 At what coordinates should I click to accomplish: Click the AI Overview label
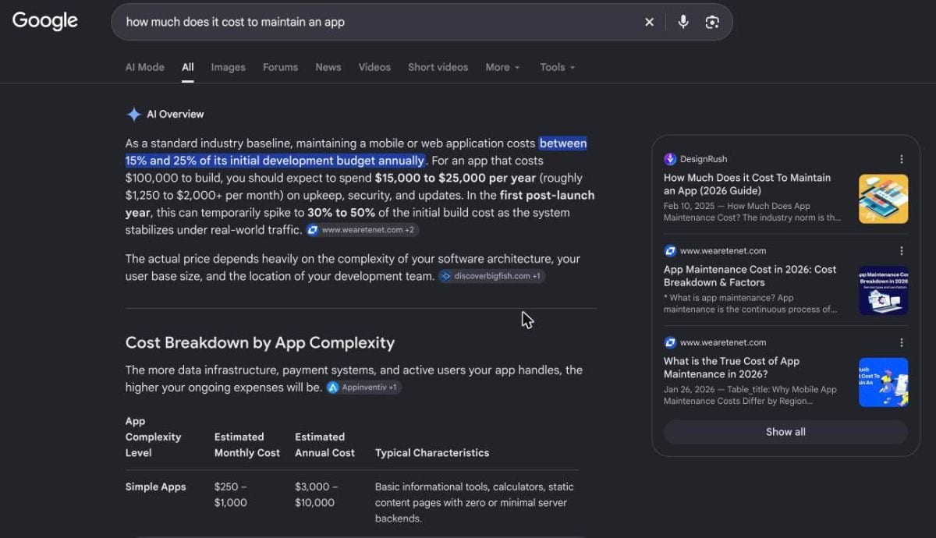click(x=175, y=114)
